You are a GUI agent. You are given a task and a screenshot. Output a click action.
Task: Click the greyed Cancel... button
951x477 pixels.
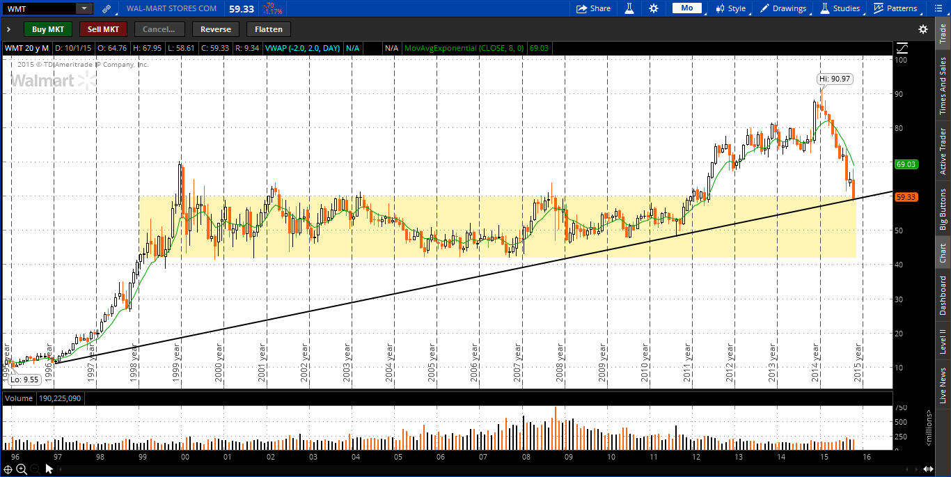click(159, 29)
